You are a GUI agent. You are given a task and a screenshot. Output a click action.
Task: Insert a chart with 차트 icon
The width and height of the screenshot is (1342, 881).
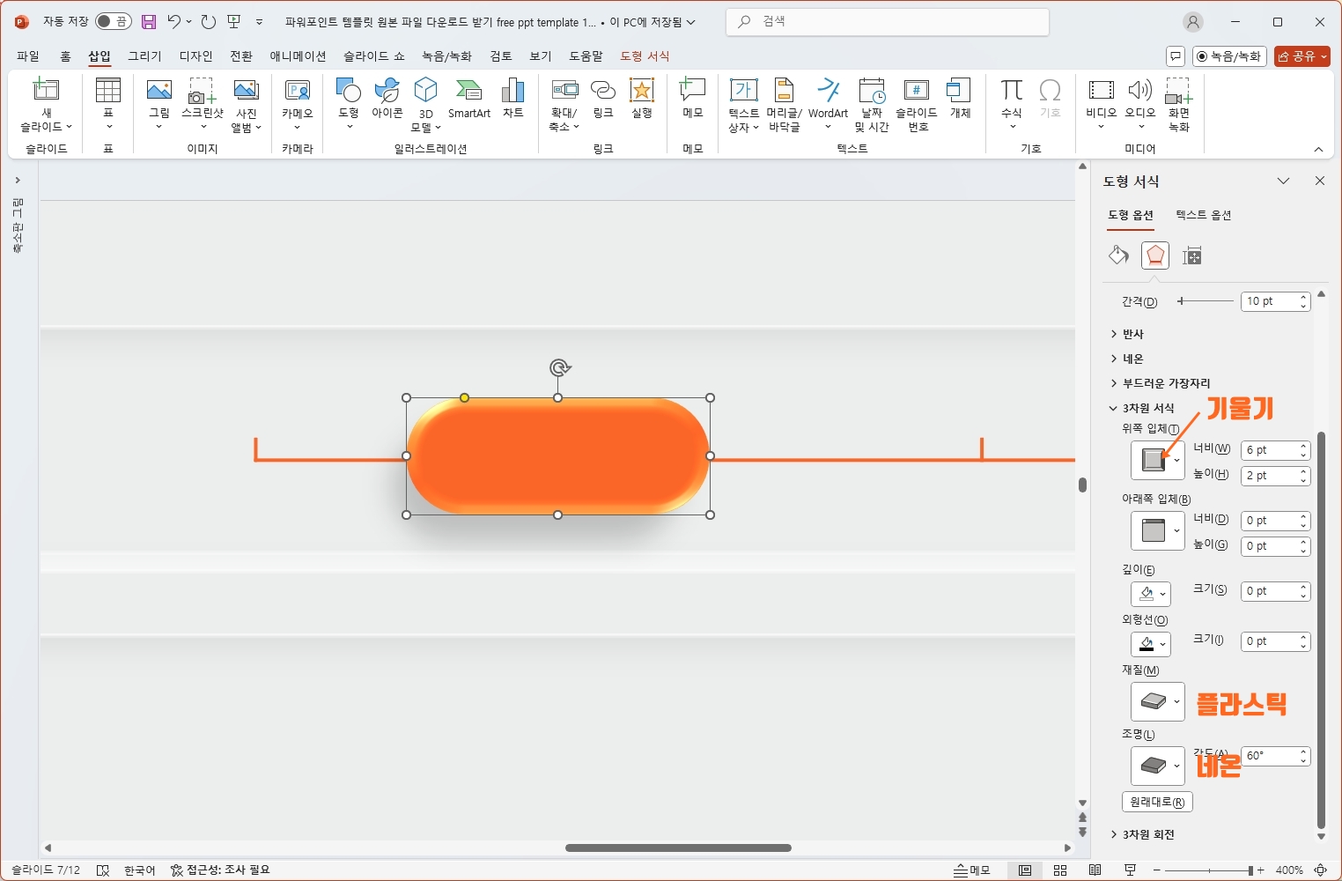(x=512, y=99)
